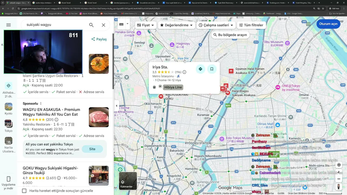Image resolution: width=347 pixels, height=195 pixels.
Task: Open the Fiyat price filter dropdown
Action: (x=146, y=25)
